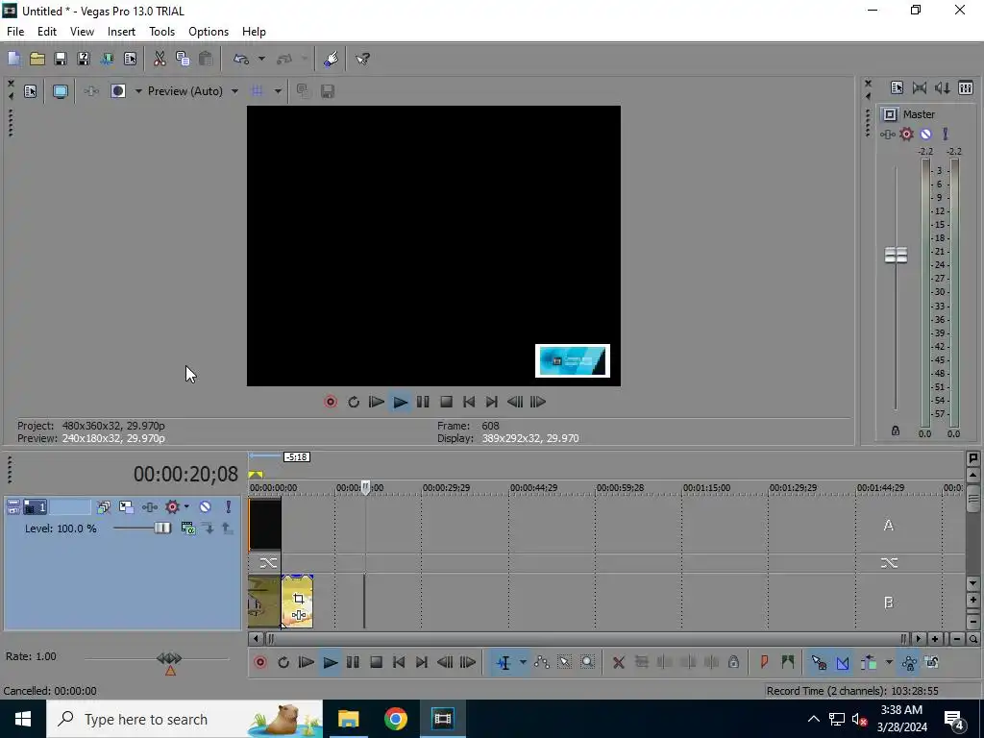Click the Pan/Crop icon on yellow clip
This screenshot has width=984, height=738.
point(299,599)
